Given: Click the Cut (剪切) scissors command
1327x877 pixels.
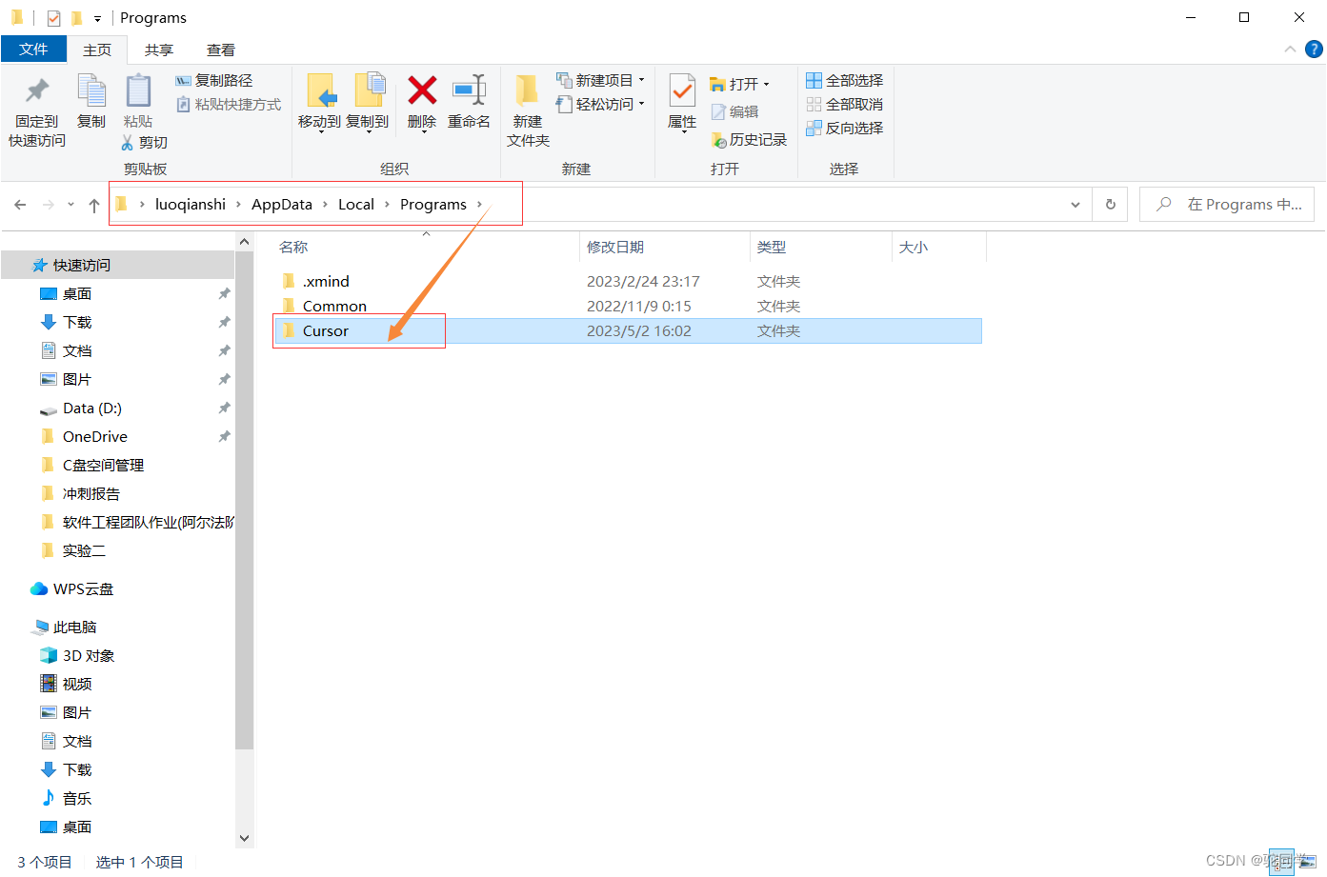Looking at the screenshot, I should point(144,143).
